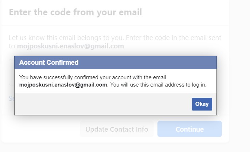Image resolution: width=250 pixels, height=152 pixels.
Task: Click the background email address text
Action: 70,46
